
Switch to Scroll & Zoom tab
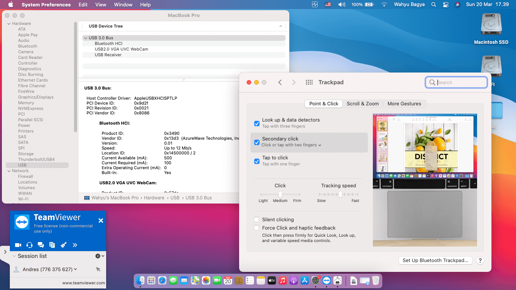[x=363, y=103]
